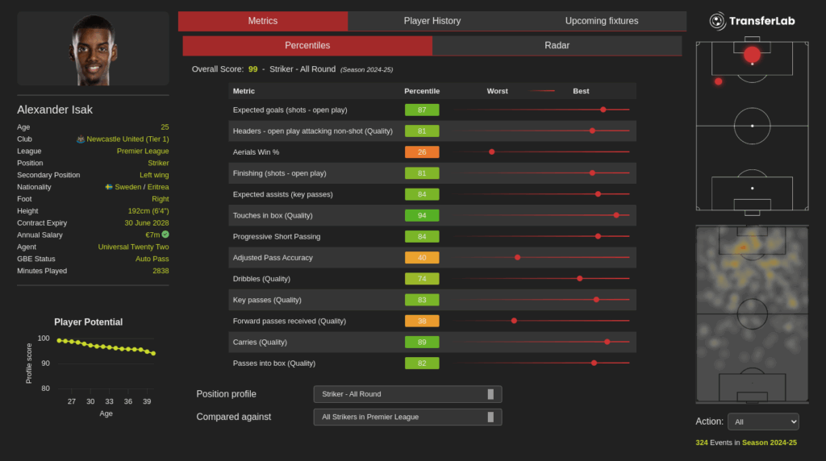826x461 pixels.
Task: Click the Passes into box (Quality) row
Action: coord(432,363)
